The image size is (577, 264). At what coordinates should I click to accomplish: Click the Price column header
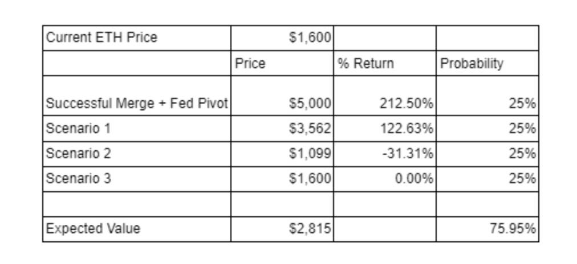coord(282,63)
